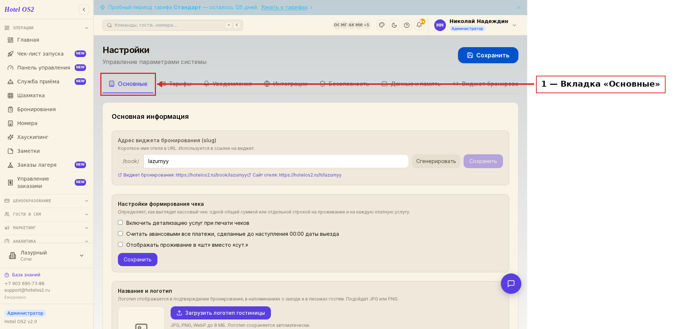The image size is (674, 329).
Task: Click the Управление заказами receipt icon
Action: click(x=11, y=182)
